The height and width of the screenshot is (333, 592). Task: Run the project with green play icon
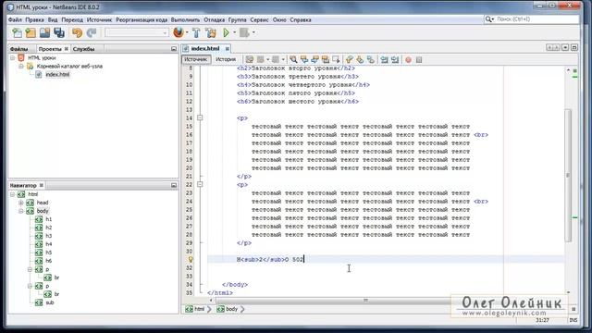tap(226, 33)
